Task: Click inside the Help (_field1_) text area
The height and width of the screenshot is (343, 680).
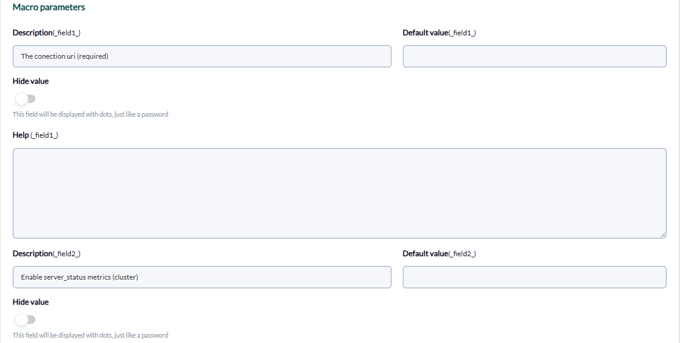Action: point(340,193)
